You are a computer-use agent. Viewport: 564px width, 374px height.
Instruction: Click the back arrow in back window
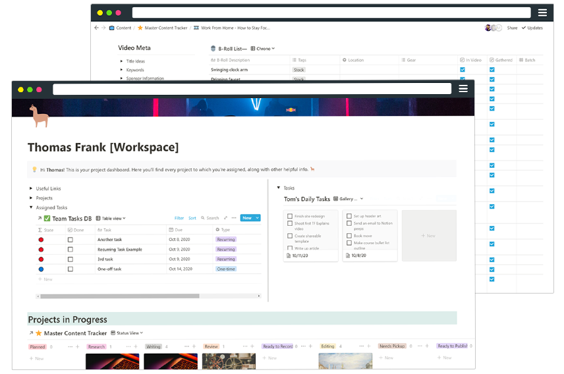point(96,28)
